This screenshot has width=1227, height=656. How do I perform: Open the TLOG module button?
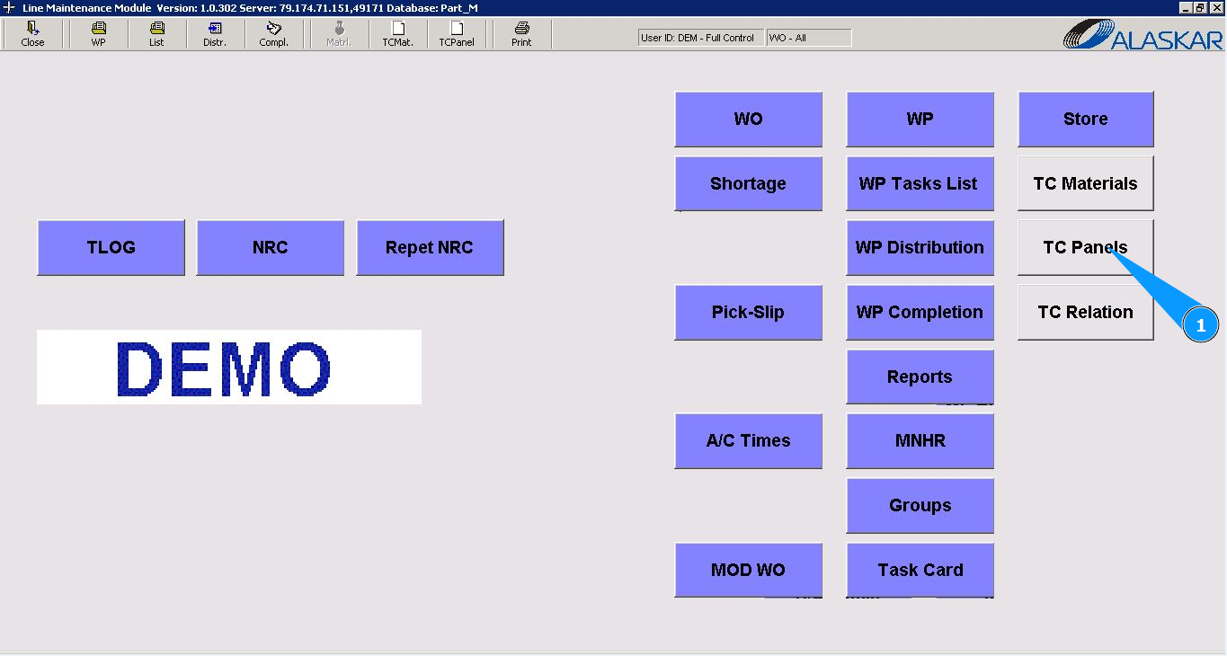coord(111,247)
